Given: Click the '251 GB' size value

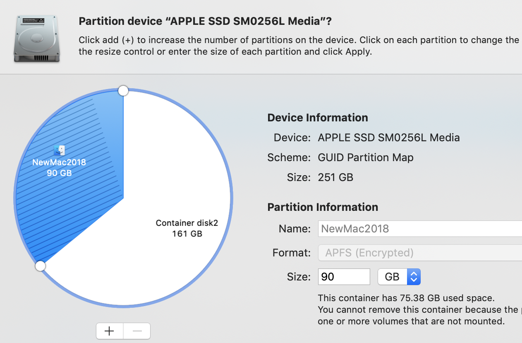Looking at the screenshot, I should click(x=335, y=178).
